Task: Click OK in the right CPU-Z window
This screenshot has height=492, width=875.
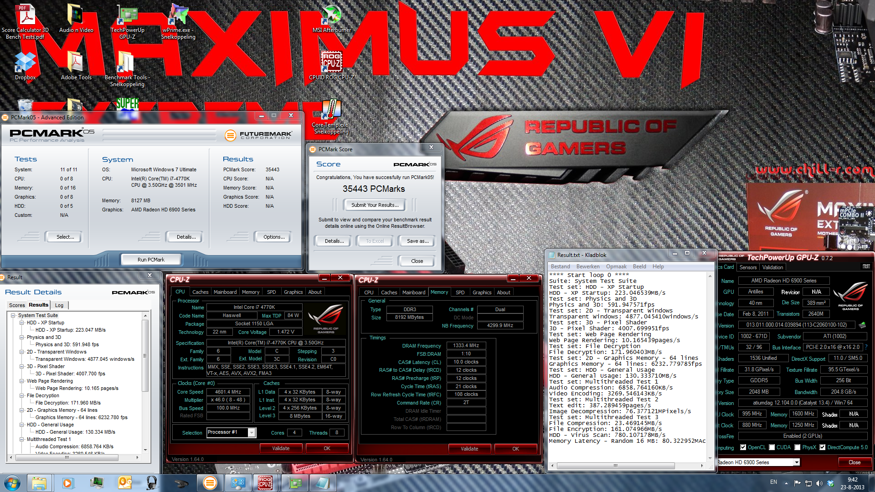Action: [515, 449]
